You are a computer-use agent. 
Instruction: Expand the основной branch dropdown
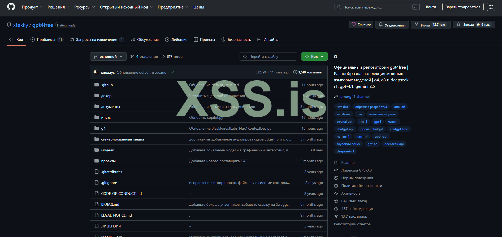(108, 56)
